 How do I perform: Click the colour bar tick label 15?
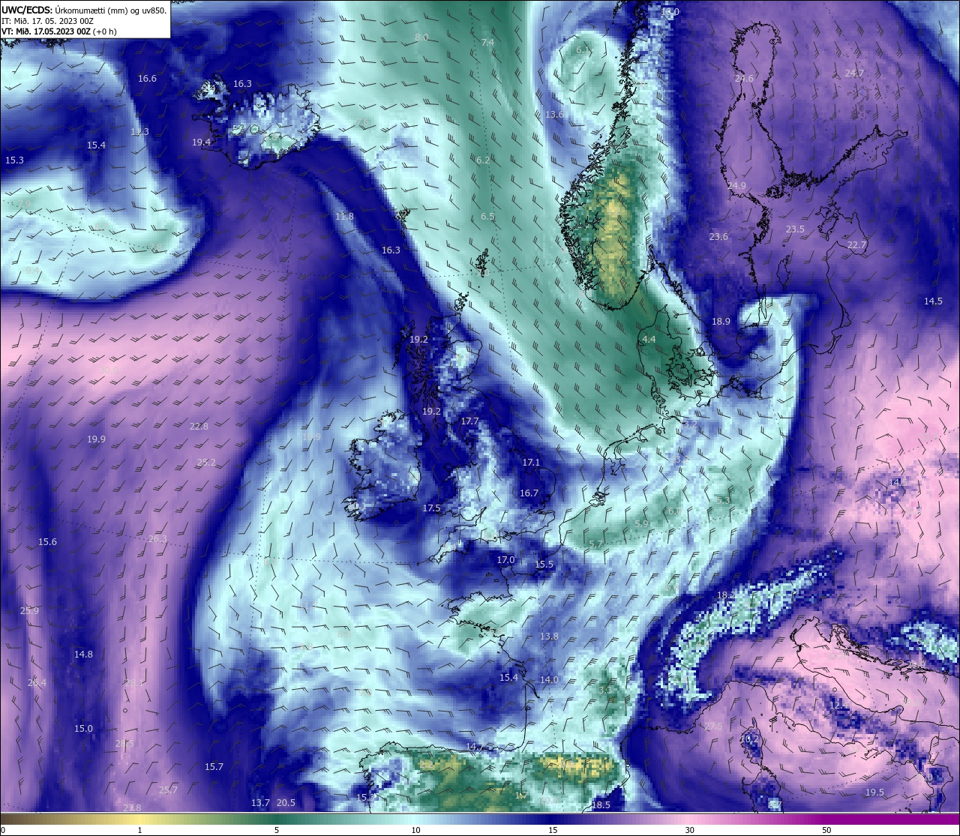(553, 830)
